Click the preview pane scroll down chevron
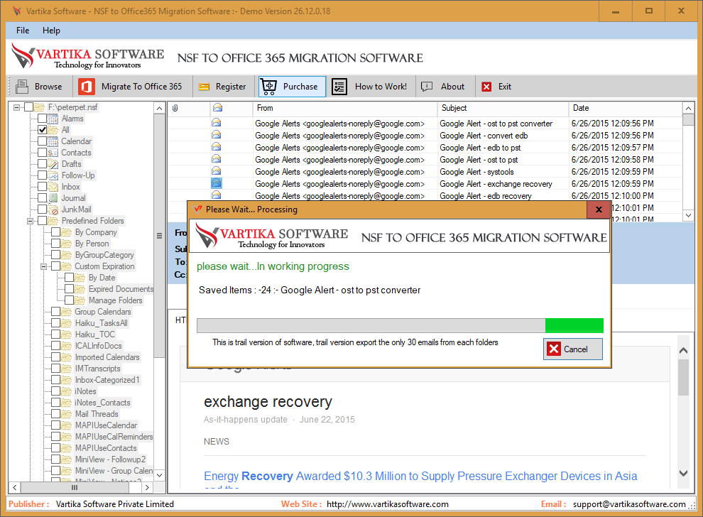 683,473
